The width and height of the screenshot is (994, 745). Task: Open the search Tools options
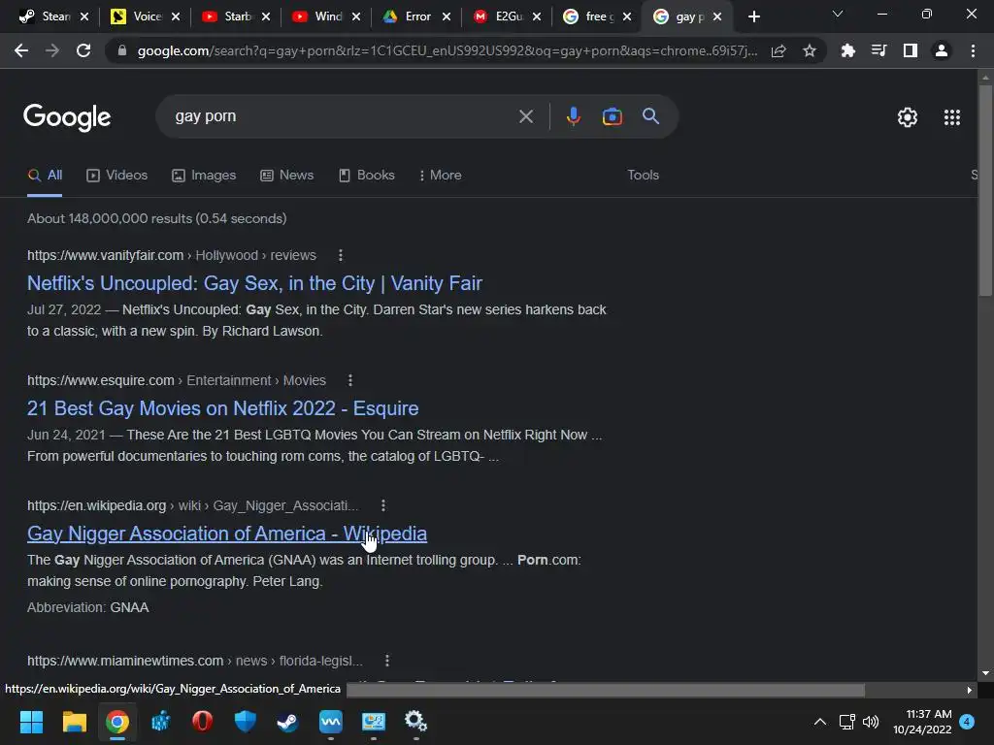pyautogui.click(x=643, y=175)
